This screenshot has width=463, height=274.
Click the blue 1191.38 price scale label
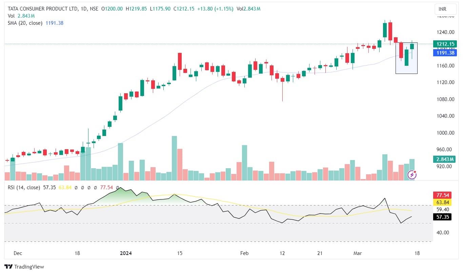pyautogui.click(x=445, y=53)
